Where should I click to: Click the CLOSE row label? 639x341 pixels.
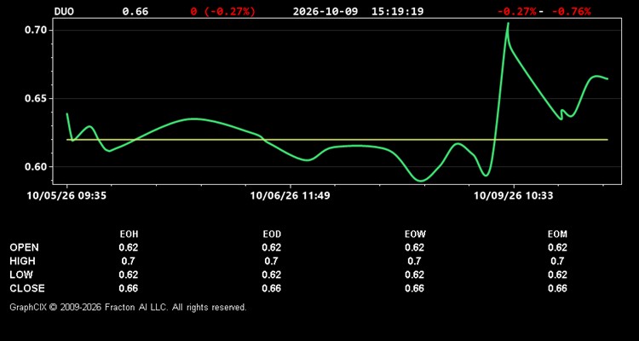[x=27, y=288]
